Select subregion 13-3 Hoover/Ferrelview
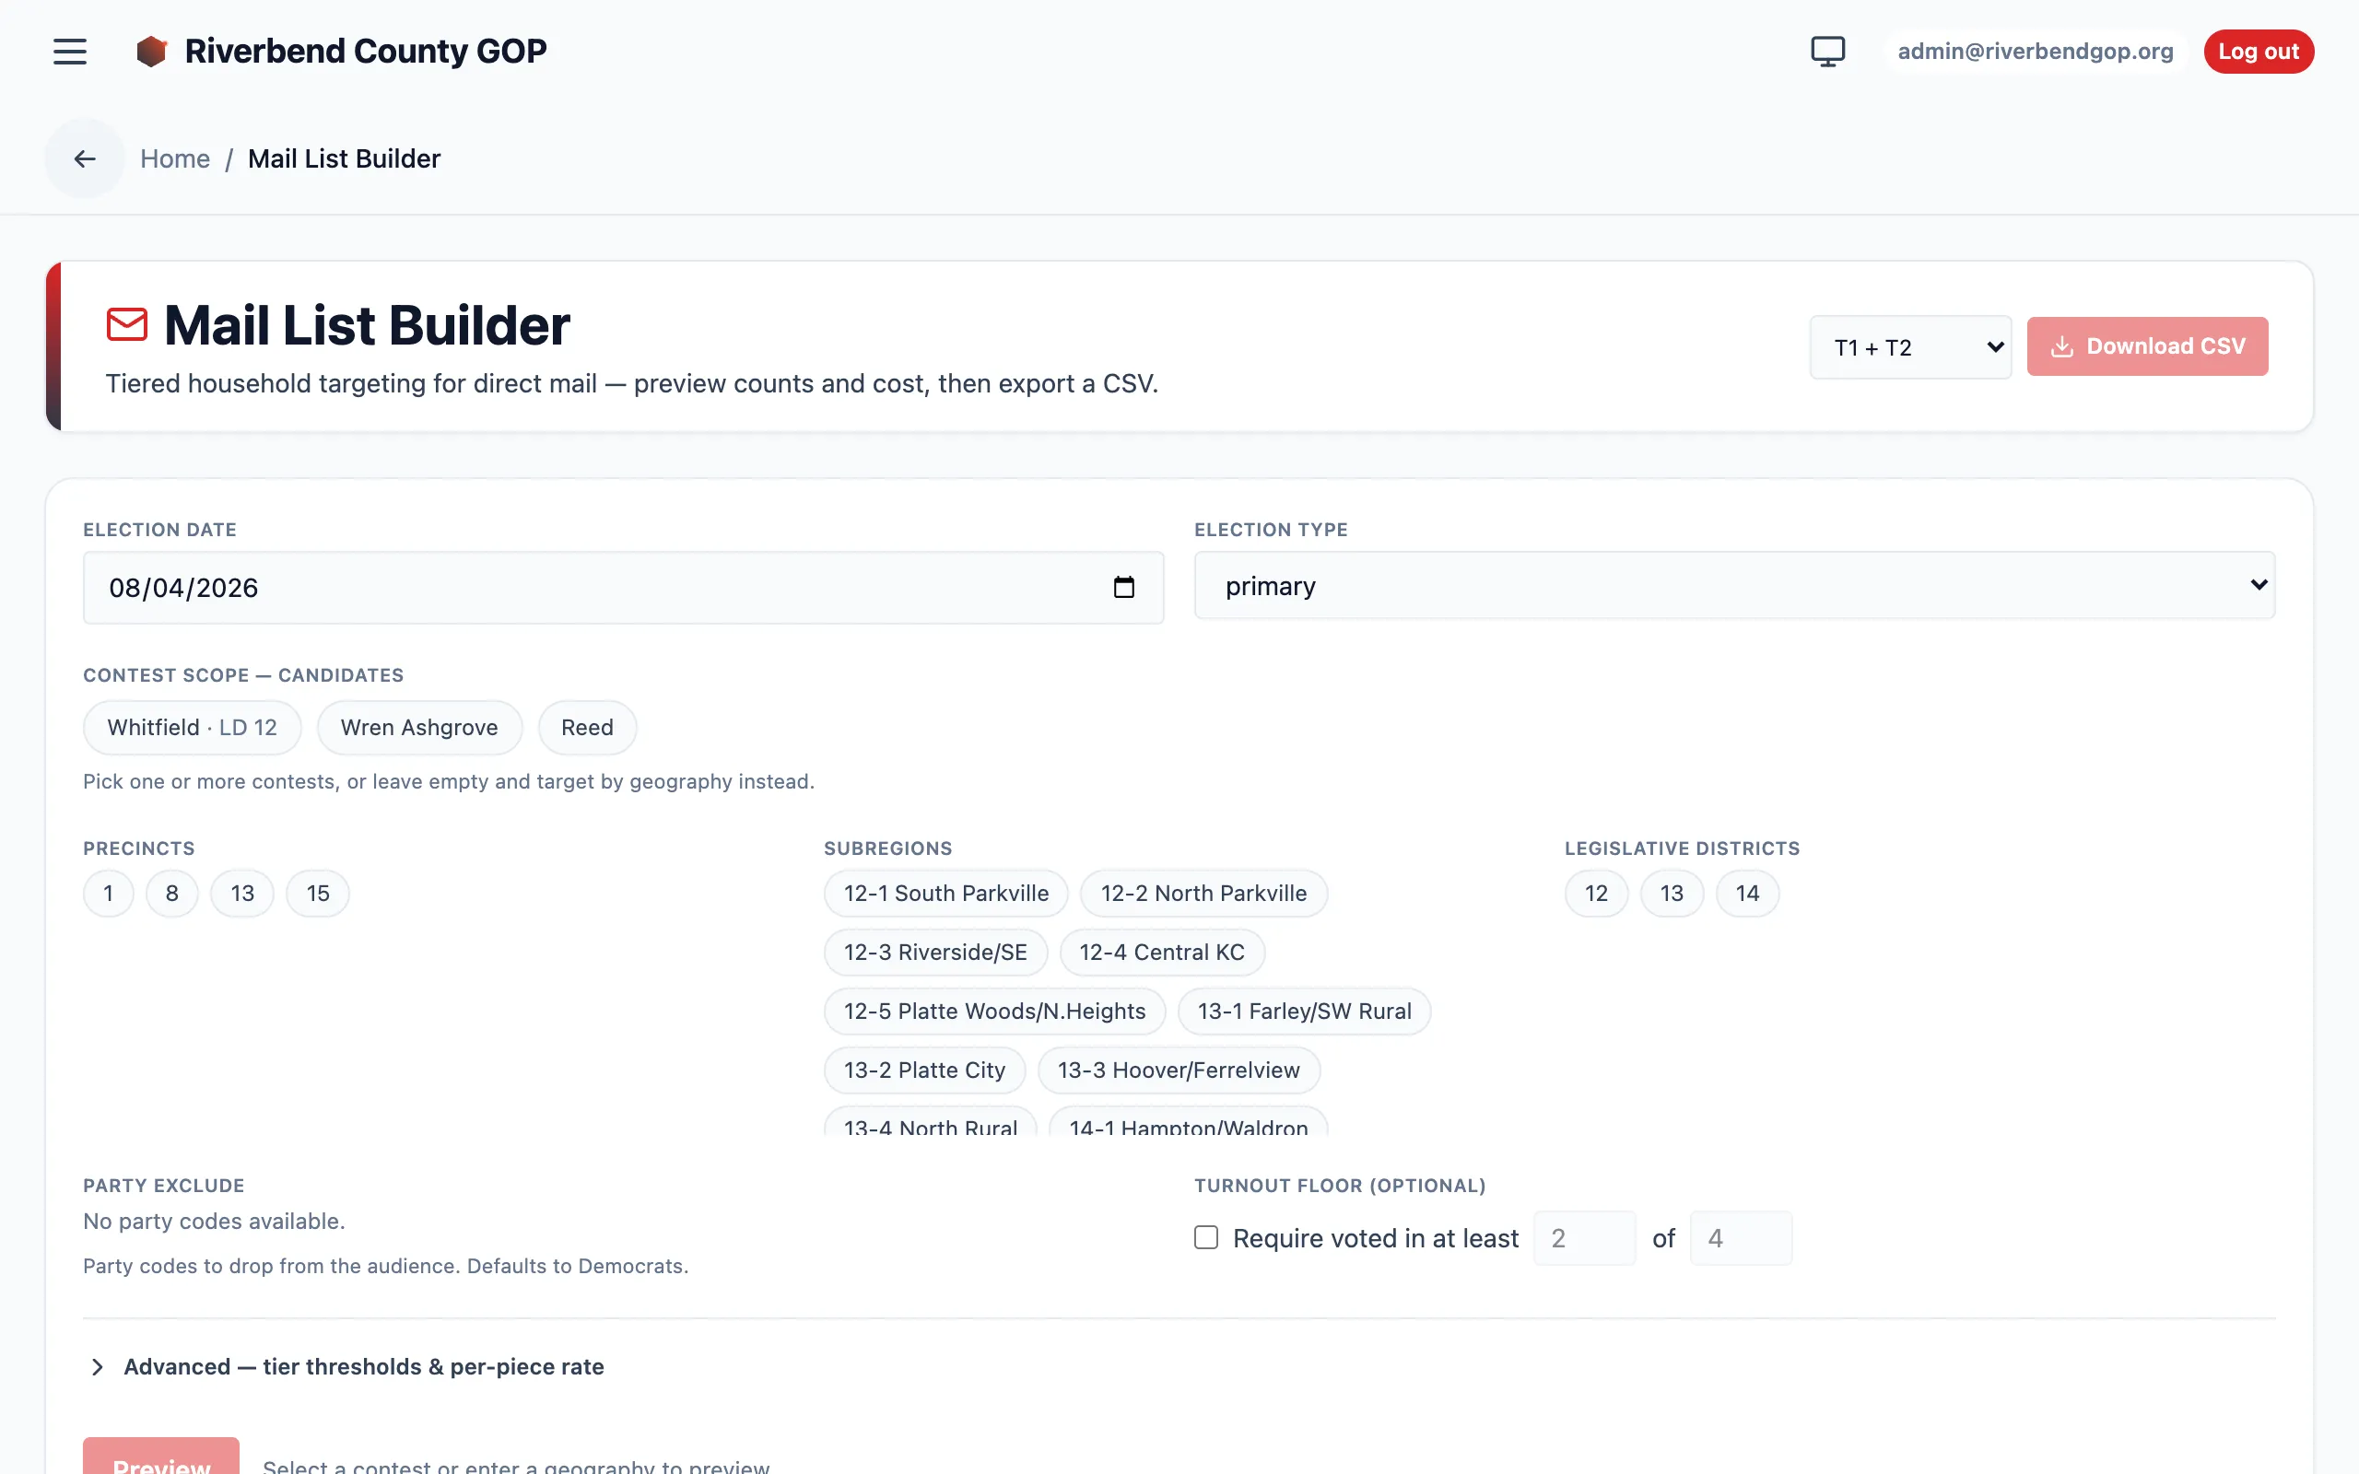Screen dimensions: 2359x1474 coord(1179,1070)
